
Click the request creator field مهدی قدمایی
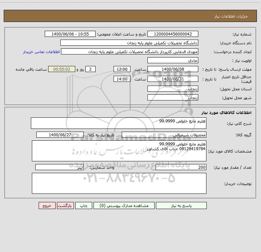coord(130,51)
